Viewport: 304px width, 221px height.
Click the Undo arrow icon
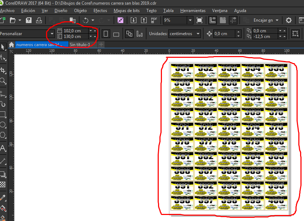tap(85, 20)
